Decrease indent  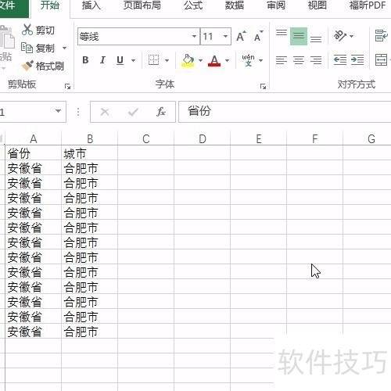pyautogui.click(x=340, y=60)
